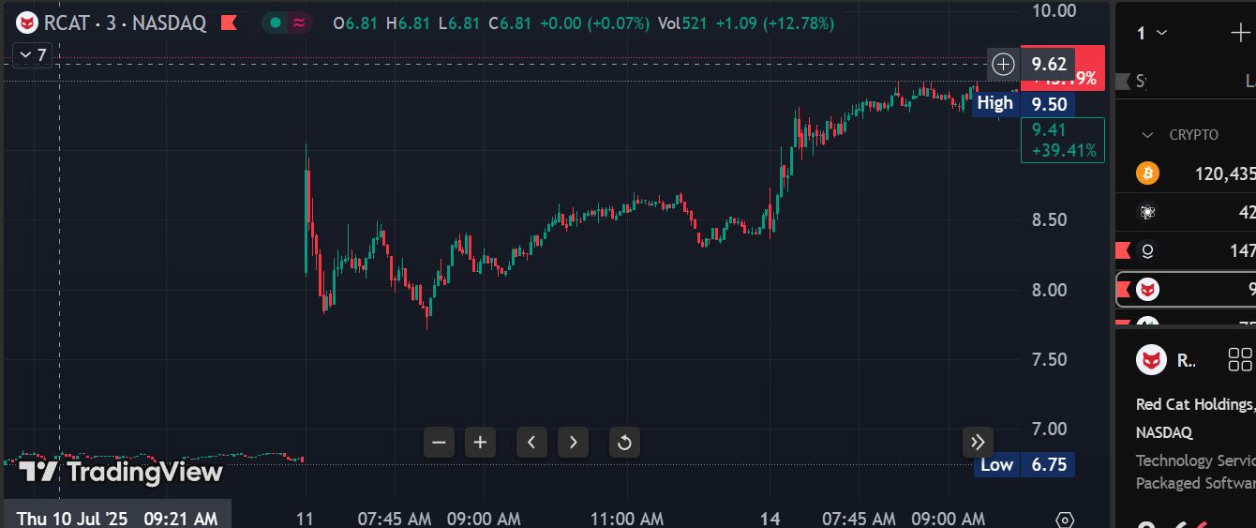Viewport: 1256px width, 528px height.
Task: Click the red flag icon next to NASDAQ title
Action: pos(228,23)
